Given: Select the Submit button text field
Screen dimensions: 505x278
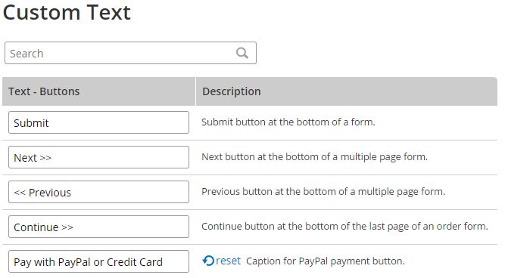Looking at the screenshot, I should [98, 122].
